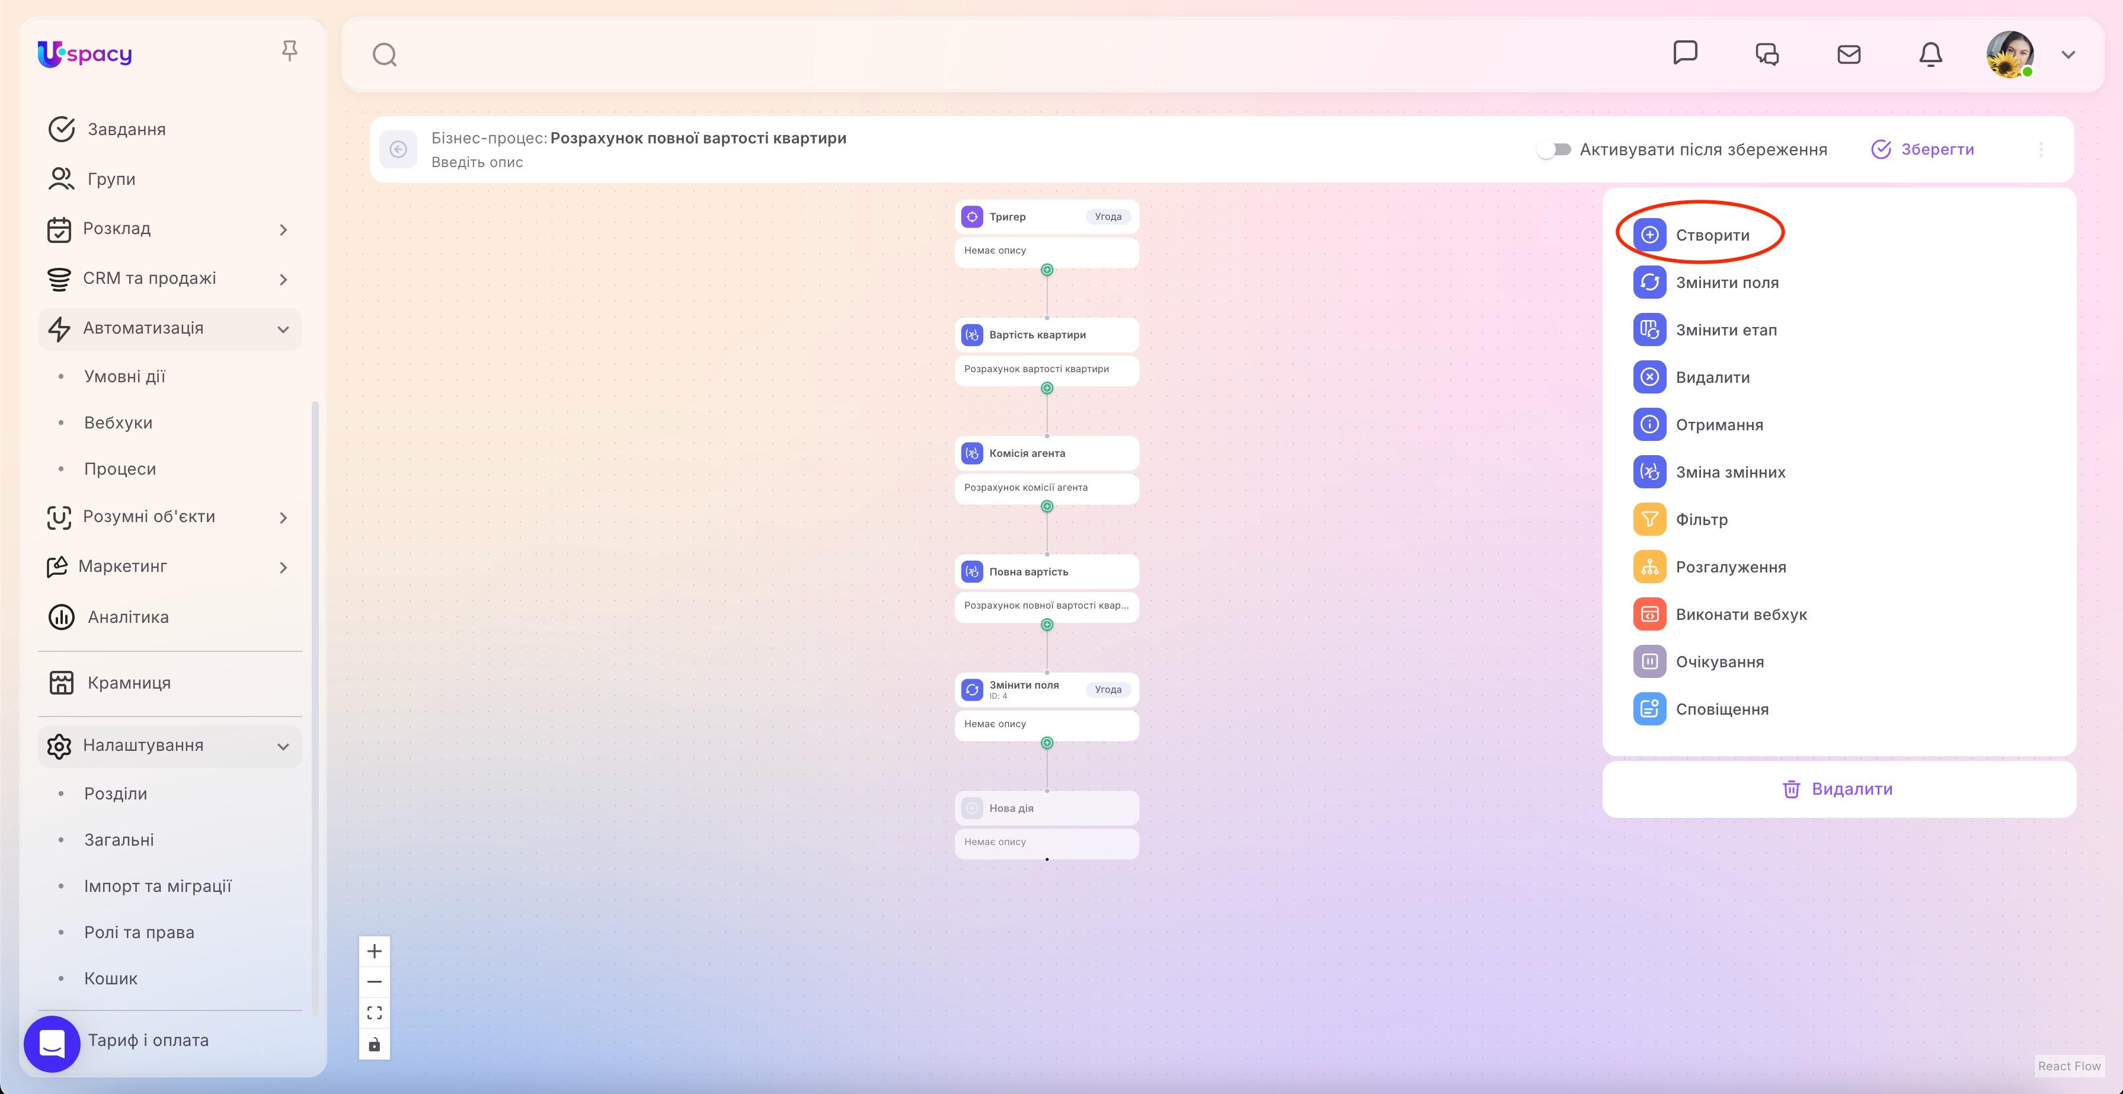This screenshot has height=1094, width=2123.
Task: Click the Uspacy logo
Action: point(85,55)
